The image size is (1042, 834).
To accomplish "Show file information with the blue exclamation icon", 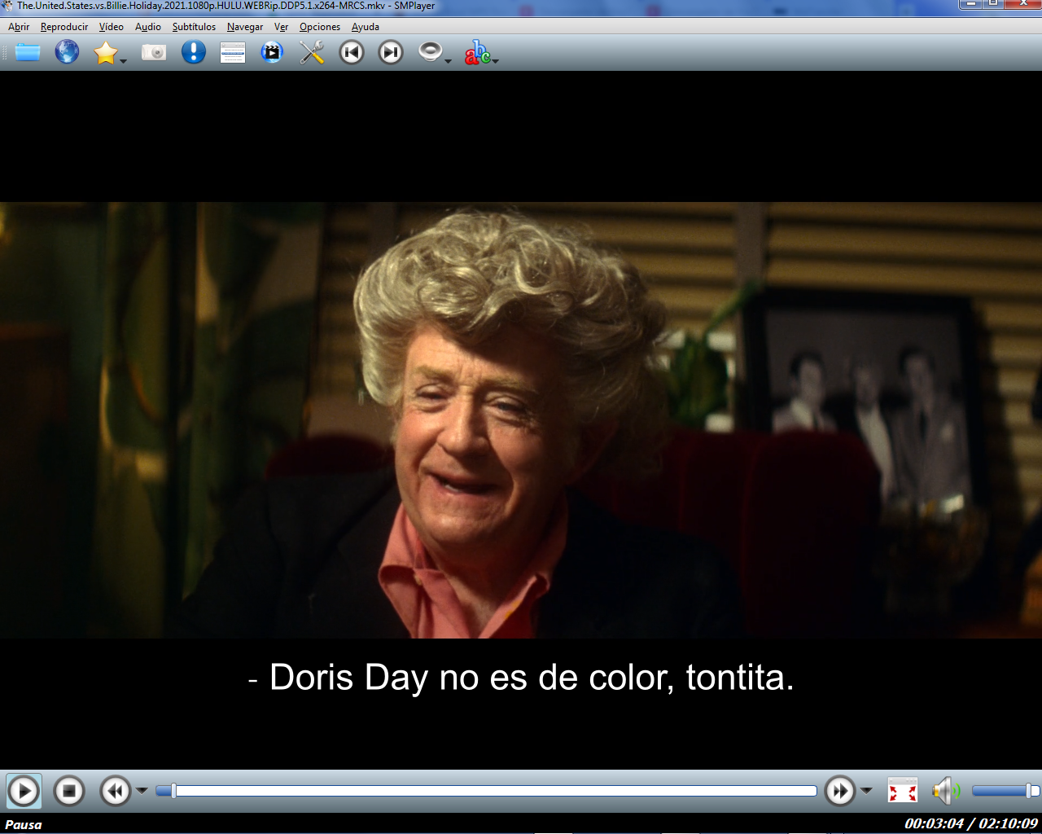I will tap(193, 53).
